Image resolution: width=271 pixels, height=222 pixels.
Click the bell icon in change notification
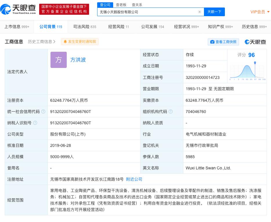coord(65,42)
